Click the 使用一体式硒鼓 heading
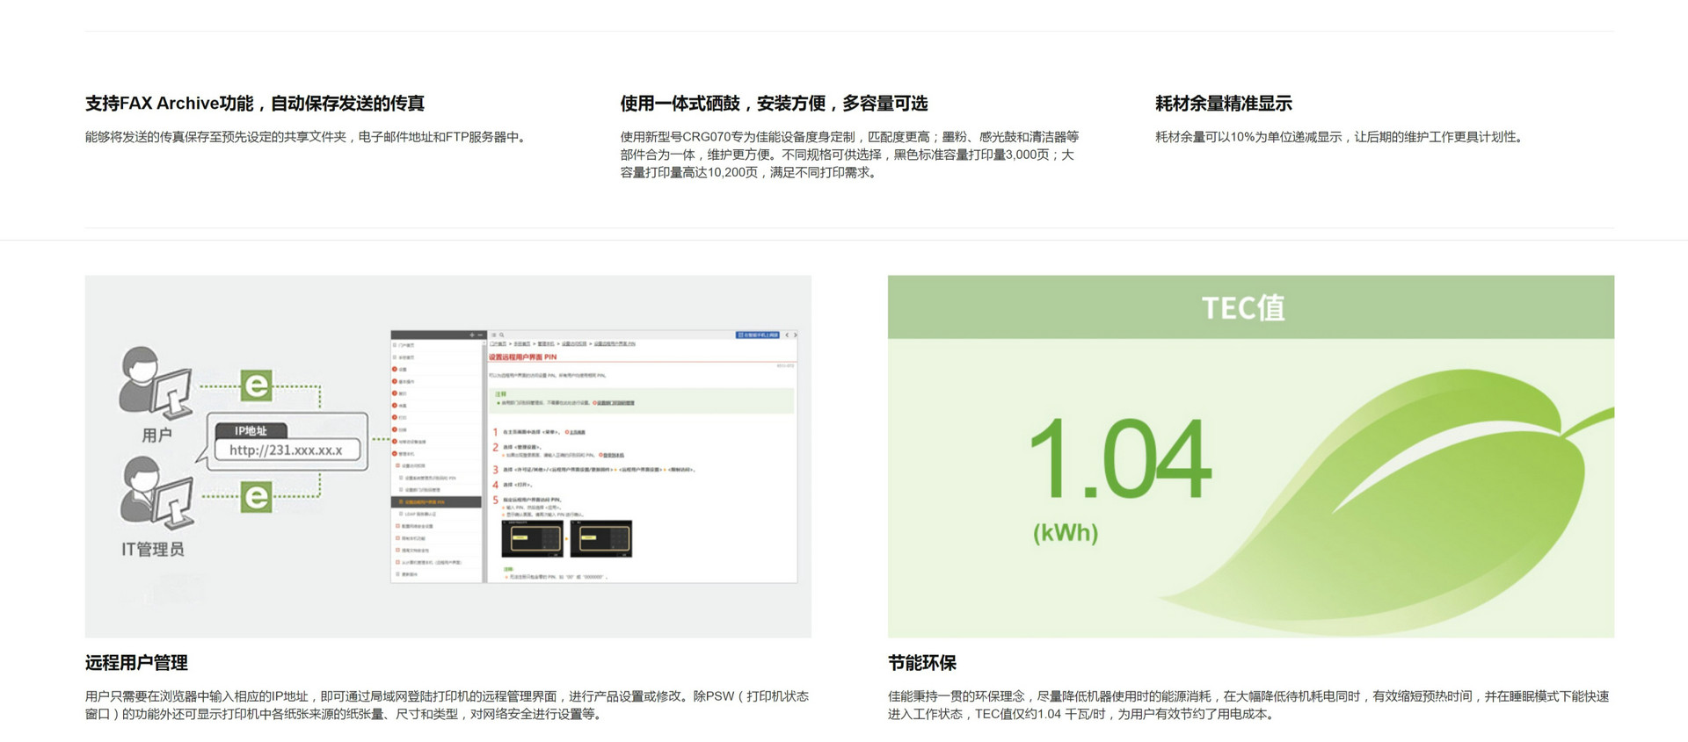This screenshot has width=1688, height=742. pos(774,104)
